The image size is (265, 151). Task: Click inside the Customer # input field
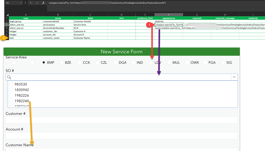pyautogui.click(x=122, y=120)
